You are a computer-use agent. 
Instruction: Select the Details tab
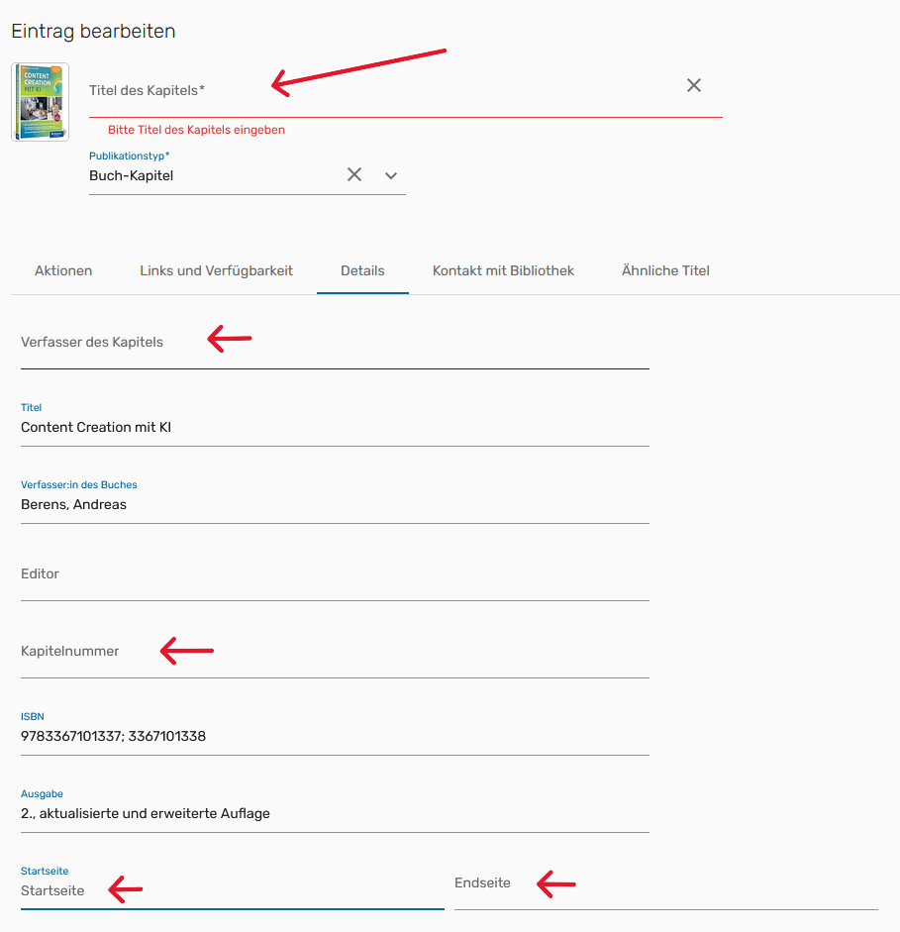point(362,270)
